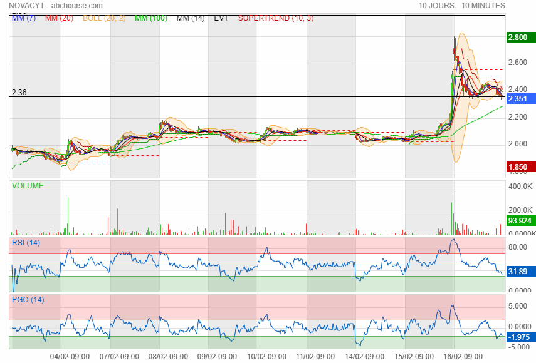
Task: Click the 2.200 price axis label
Action: click(x=518, y=117)
